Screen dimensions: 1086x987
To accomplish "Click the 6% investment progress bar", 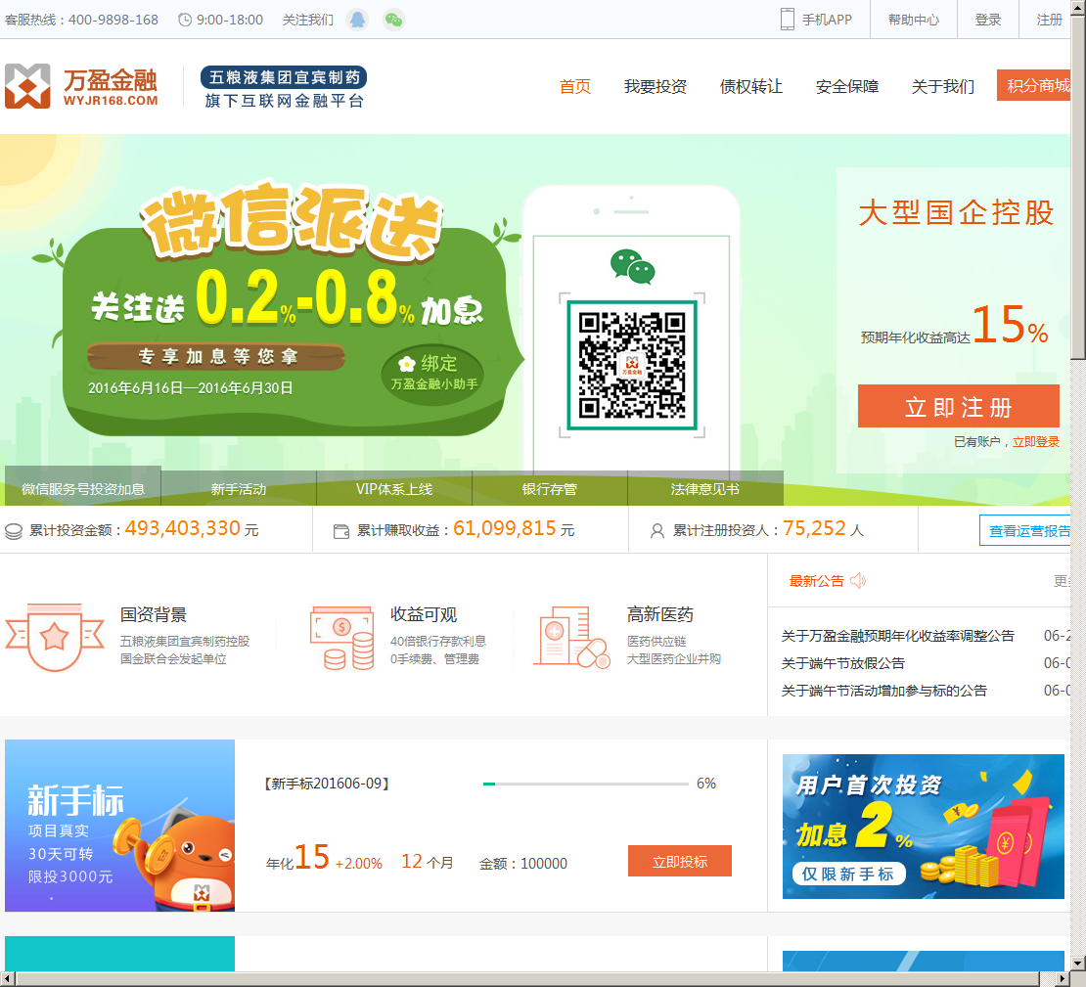I will click(586, 784).
